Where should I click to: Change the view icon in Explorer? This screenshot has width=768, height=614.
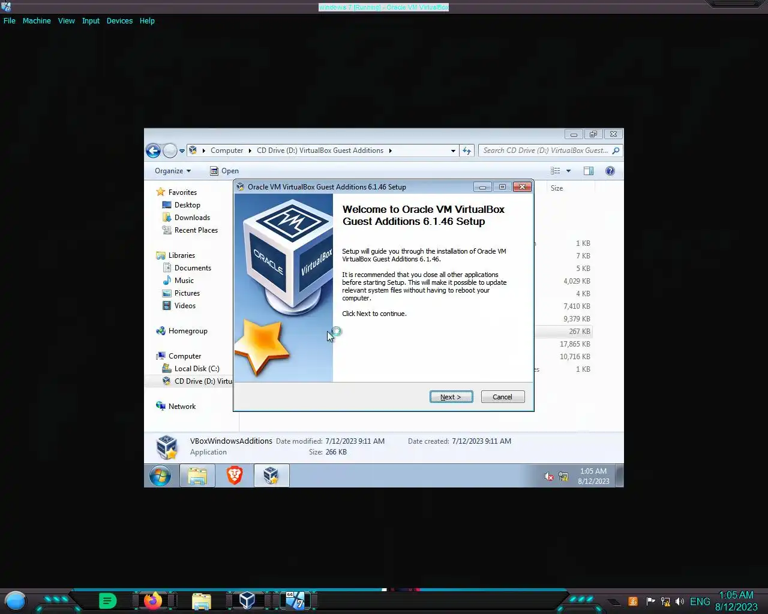(556, 171)
